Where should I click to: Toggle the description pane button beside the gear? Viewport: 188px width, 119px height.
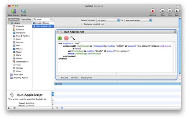click(x=15, y=108)
